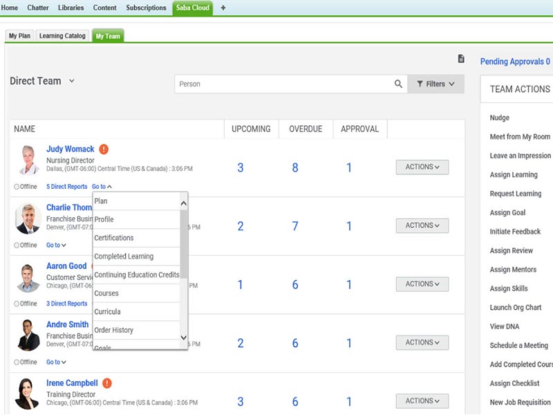Viewport: 553px width, 415px height.
Task: Click Andre Smith's profile photo
Action: (28, 335)
